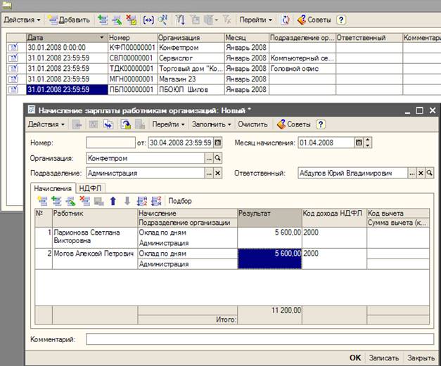Click the set date interval icon in list toolbar

tap(148, 20)
